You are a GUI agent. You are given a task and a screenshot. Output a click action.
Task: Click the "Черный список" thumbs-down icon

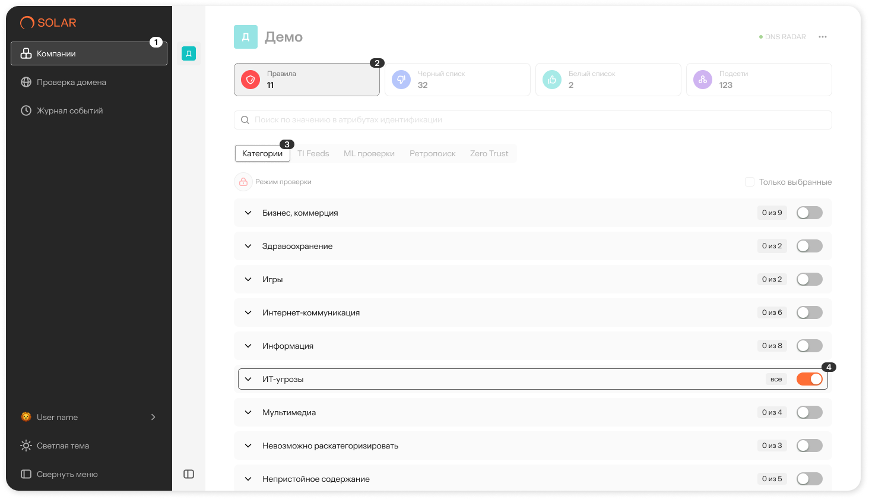point(401,79)
